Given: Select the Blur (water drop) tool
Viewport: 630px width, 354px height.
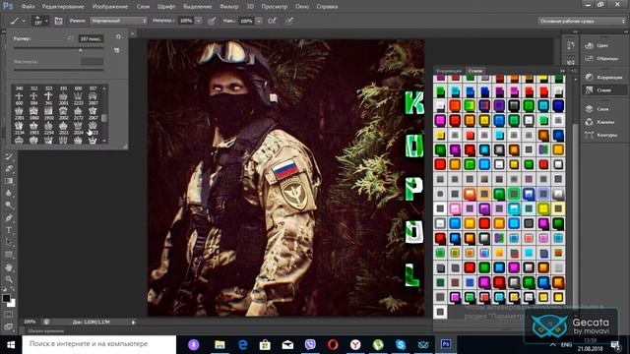Looking at the screenshot, I should (9, 193).
